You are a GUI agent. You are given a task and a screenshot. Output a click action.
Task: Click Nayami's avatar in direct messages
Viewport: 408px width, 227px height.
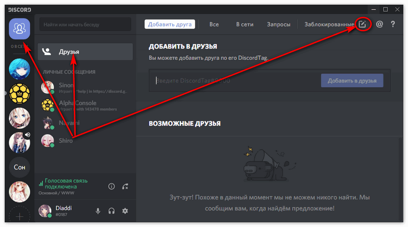coord(48,123)
